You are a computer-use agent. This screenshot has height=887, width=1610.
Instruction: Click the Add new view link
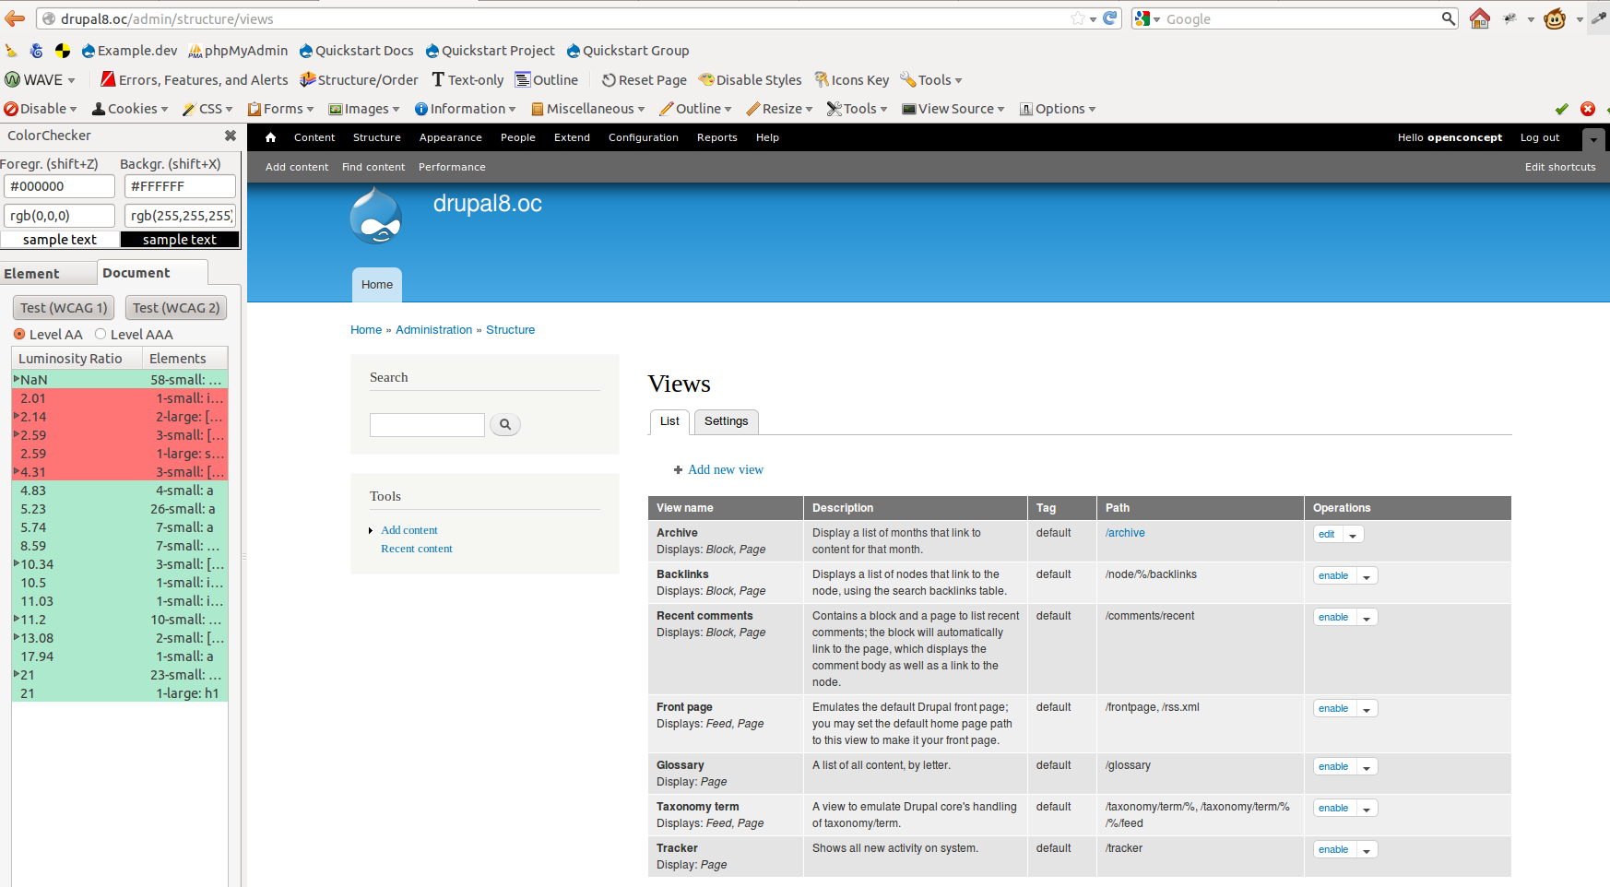[x=726, y=469]
